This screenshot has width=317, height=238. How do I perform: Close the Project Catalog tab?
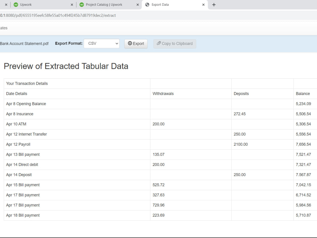(138, 5)
